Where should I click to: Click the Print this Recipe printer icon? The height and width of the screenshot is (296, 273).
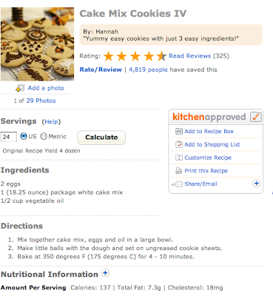(178, 171)
